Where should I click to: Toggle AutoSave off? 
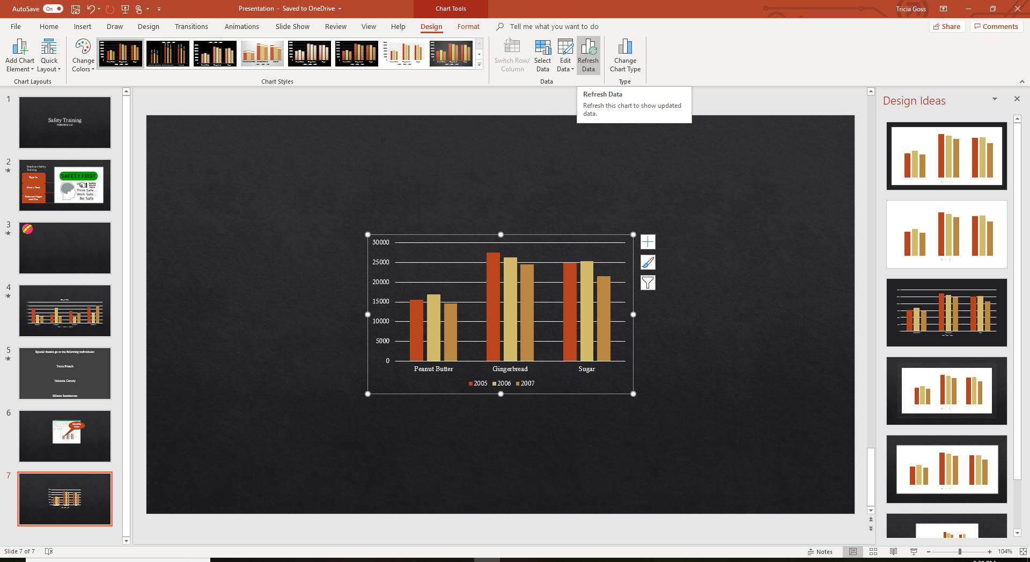[x=52, y=9]
